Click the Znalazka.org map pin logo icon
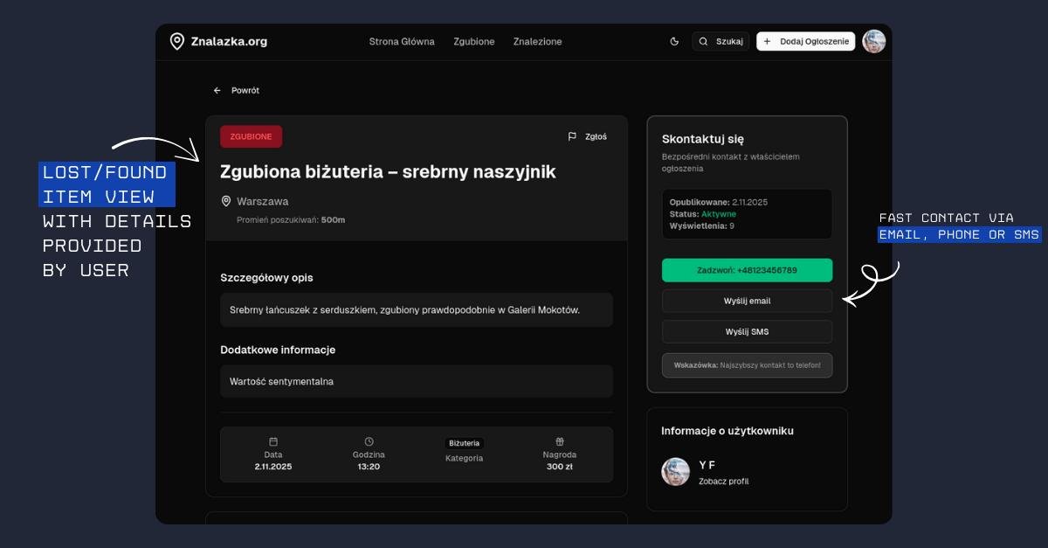The height and width of the screenshot is (548, 1048). (x=177, y=41)
